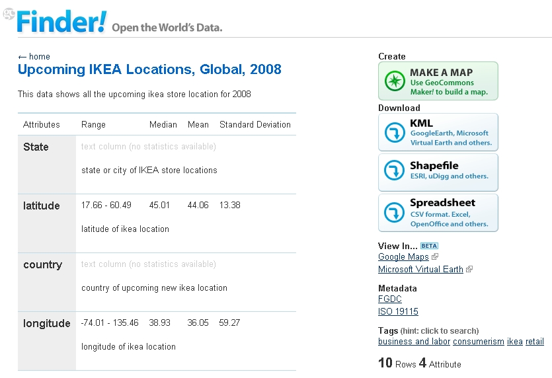Click the 'Tags' heading

388,331
